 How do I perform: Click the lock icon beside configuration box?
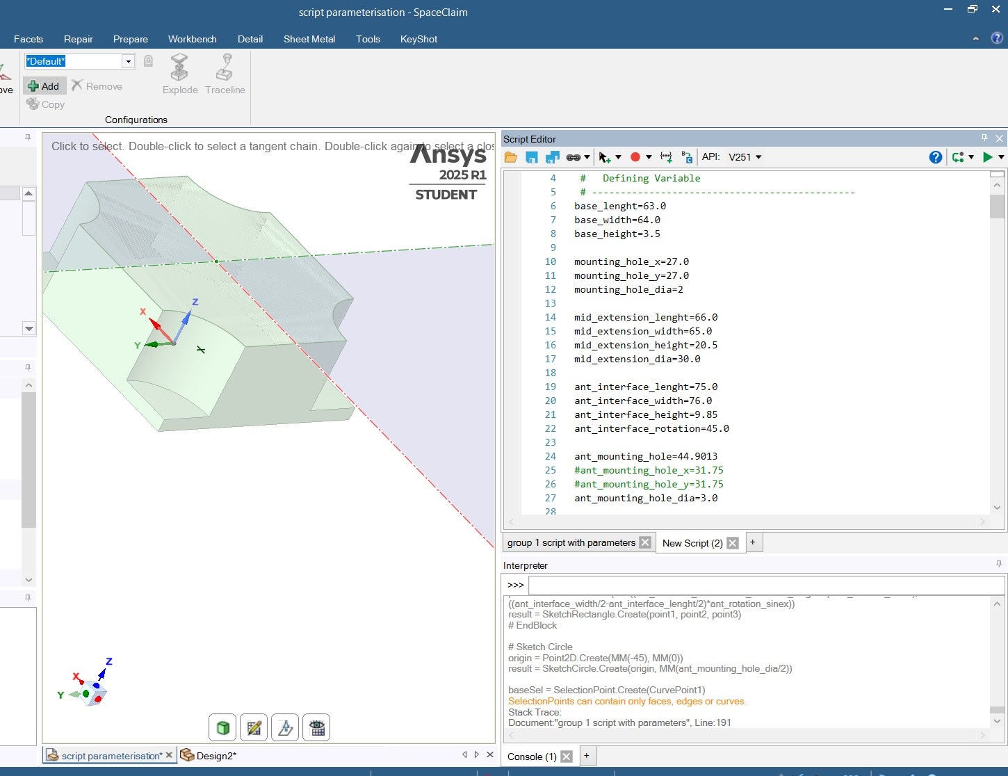(x=148, y=61)
